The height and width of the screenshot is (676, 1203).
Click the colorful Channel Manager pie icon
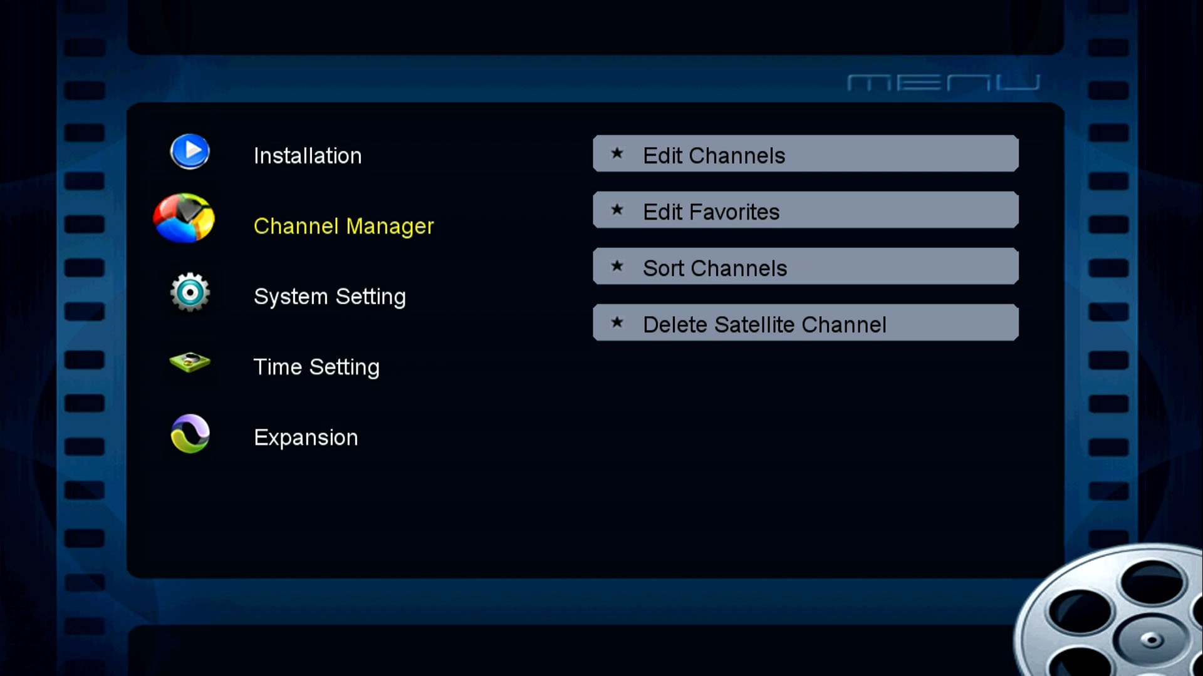point(184,218)
